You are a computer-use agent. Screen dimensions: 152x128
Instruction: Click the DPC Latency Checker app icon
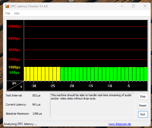7,6
